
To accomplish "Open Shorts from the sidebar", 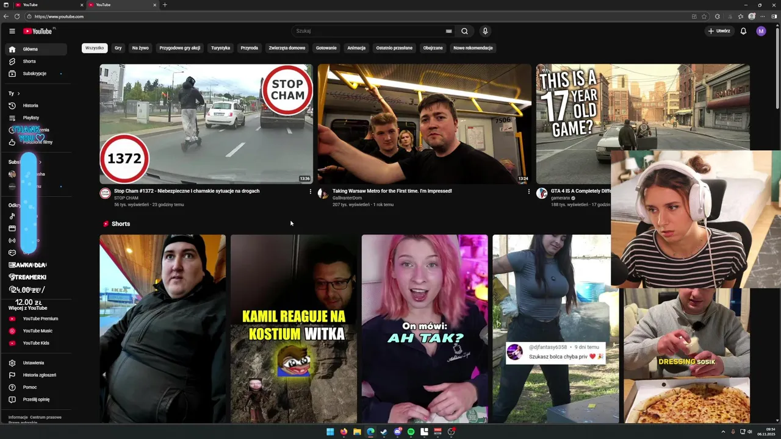I will point(35,61).
